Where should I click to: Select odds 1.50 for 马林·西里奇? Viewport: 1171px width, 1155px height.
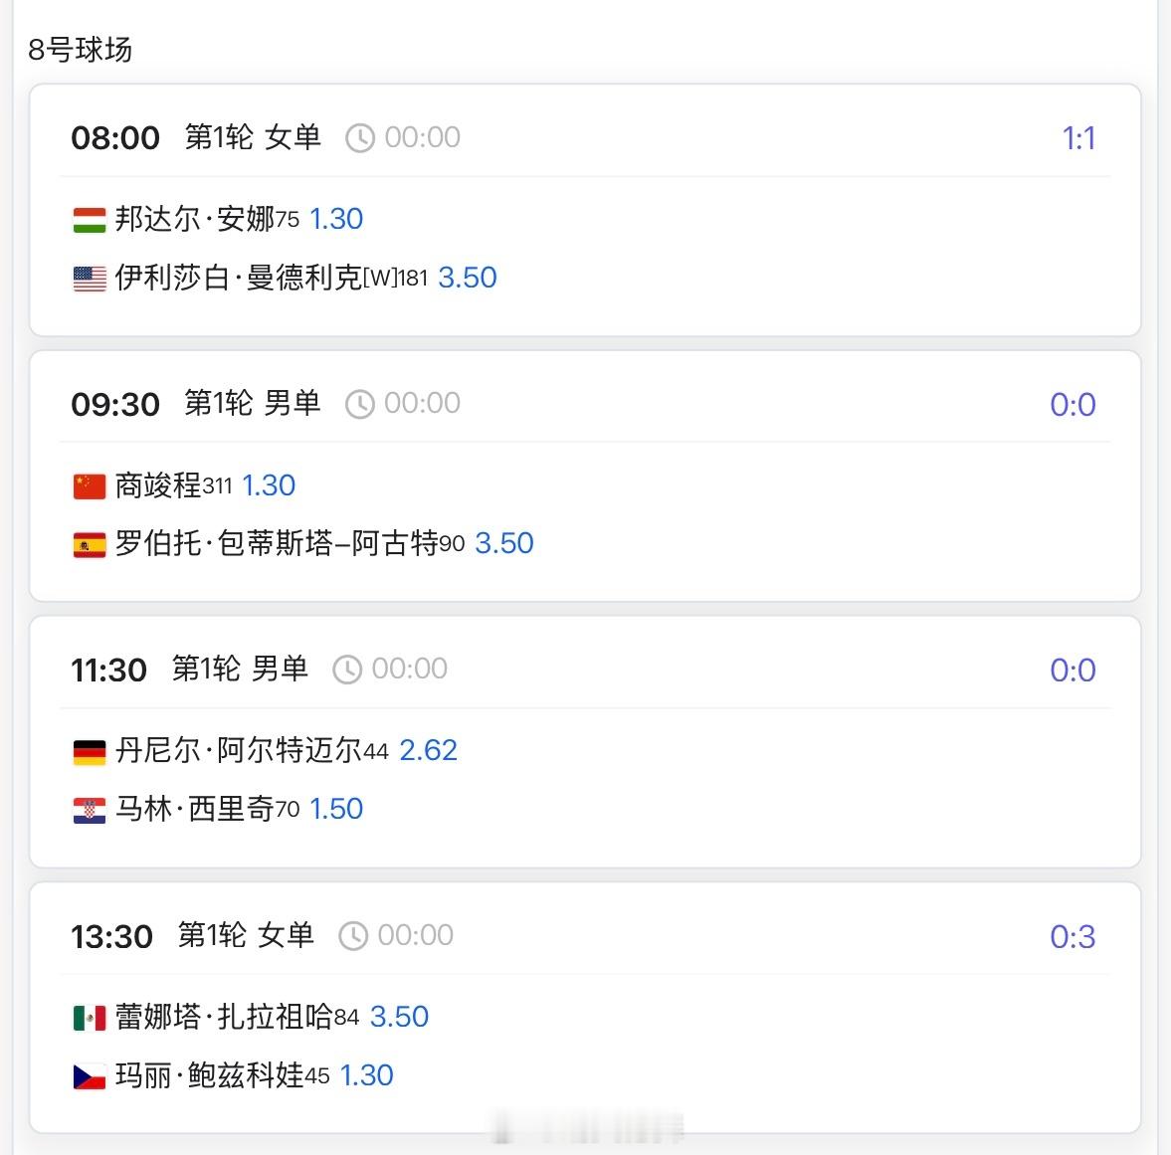click(x=336, y=809)
